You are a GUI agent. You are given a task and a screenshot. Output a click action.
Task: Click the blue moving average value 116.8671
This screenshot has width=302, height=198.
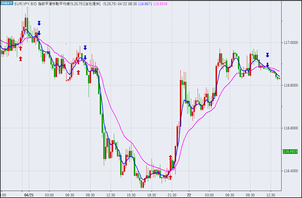click(x=145, y=4)
